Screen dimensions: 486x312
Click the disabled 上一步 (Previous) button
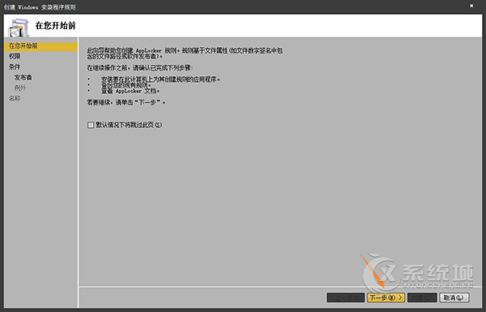[x=346, y=297]
